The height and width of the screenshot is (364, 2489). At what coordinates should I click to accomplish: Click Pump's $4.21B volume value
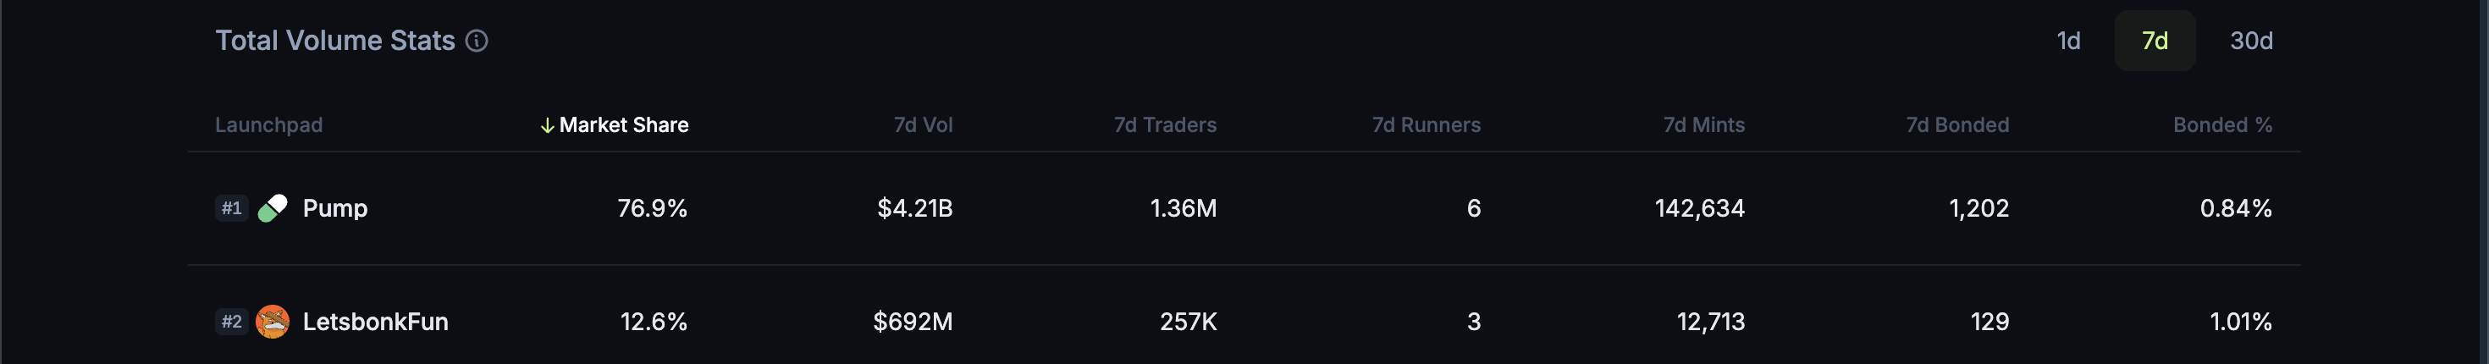(914, 208)
